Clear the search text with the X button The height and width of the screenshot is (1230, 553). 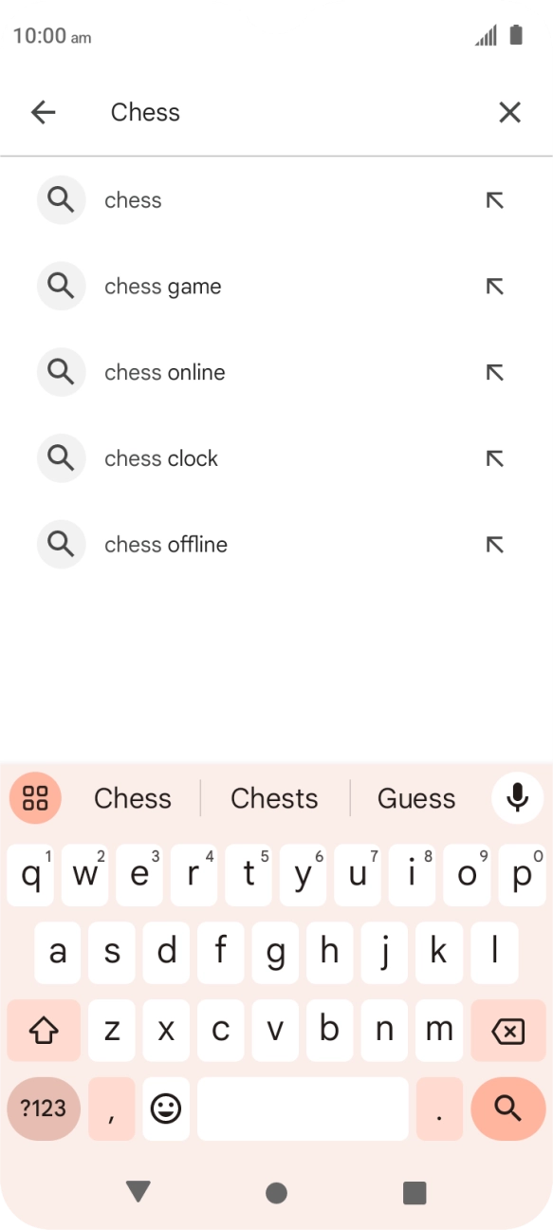point(509,112)
